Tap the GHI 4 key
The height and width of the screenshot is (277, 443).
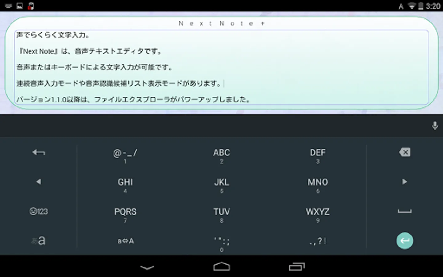(x=125, y=185)
